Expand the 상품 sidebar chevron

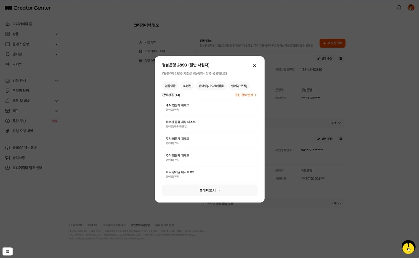pyautogui.click(x=56, y=34)
